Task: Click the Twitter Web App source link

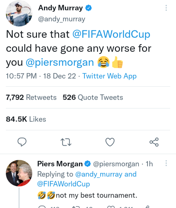Action: click(109, 76)
